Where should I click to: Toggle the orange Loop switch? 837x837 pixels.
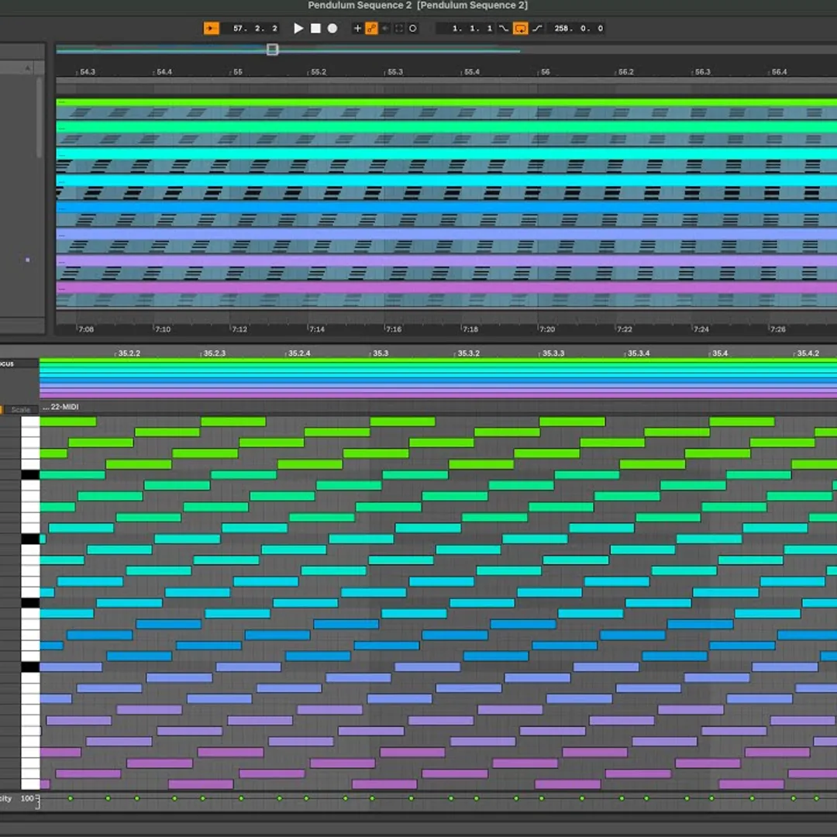(x=520, y=29)
